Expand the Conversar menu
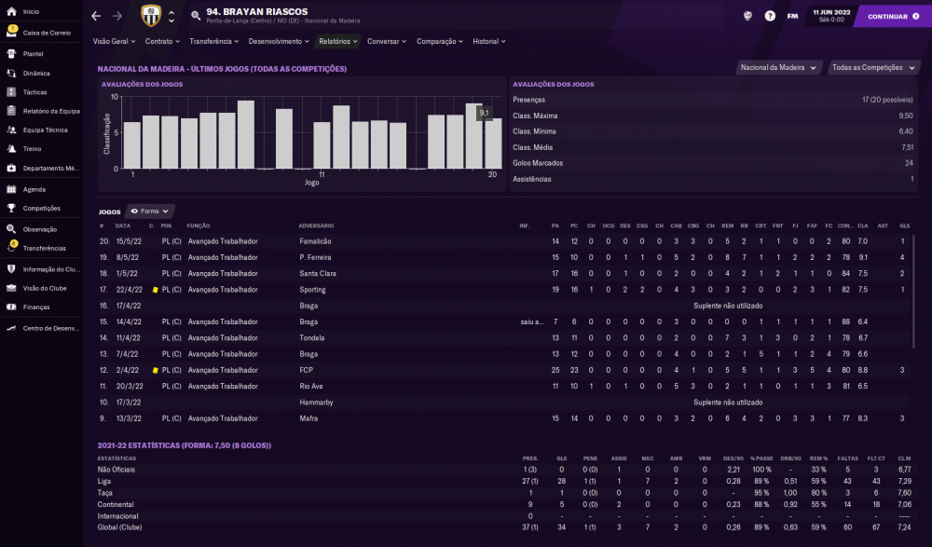Viewport: 932px width, 547px height. pos(387,41)
